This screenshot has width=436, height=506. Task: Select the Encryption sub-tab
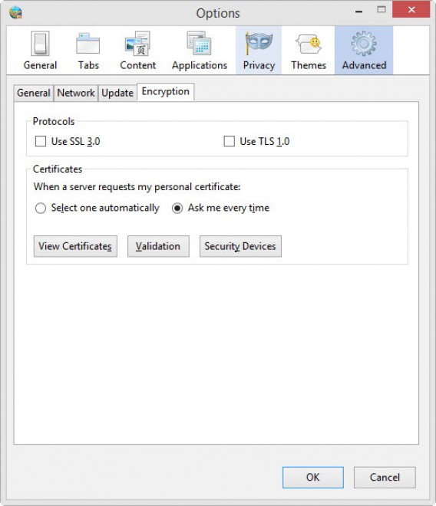pyautogui.click(x=166, y=92)
